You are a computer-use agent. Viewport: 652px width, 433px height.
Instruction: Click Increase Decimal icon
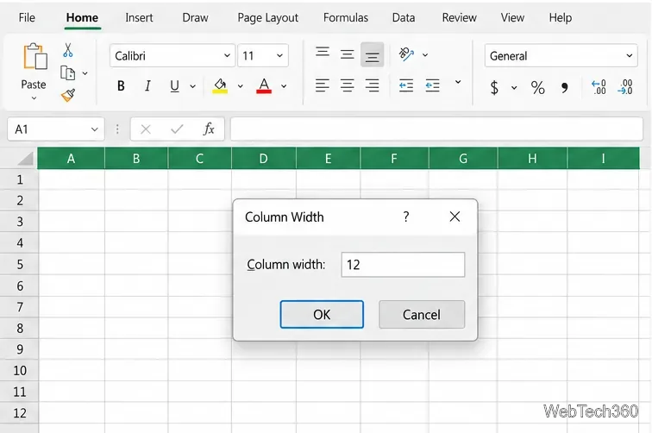[599, 87]
